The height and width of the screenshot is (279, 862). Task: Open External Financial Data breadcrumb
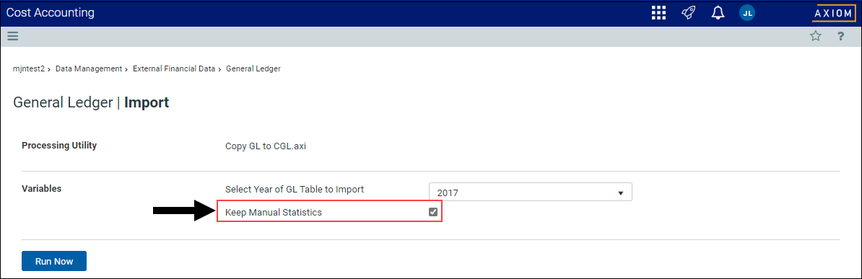[x=174, y=68]
